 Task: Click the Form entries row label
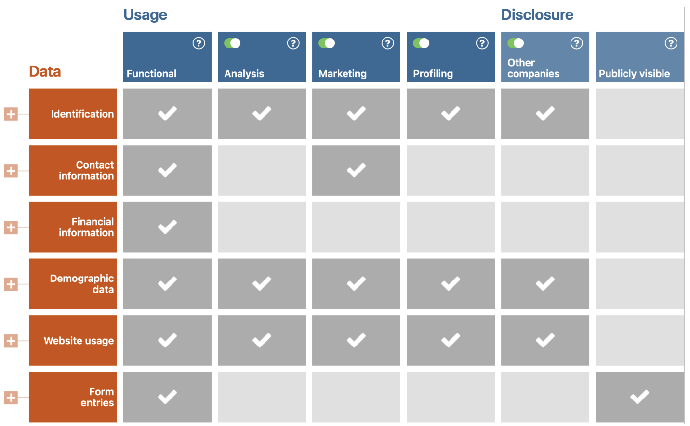[73, 397]
